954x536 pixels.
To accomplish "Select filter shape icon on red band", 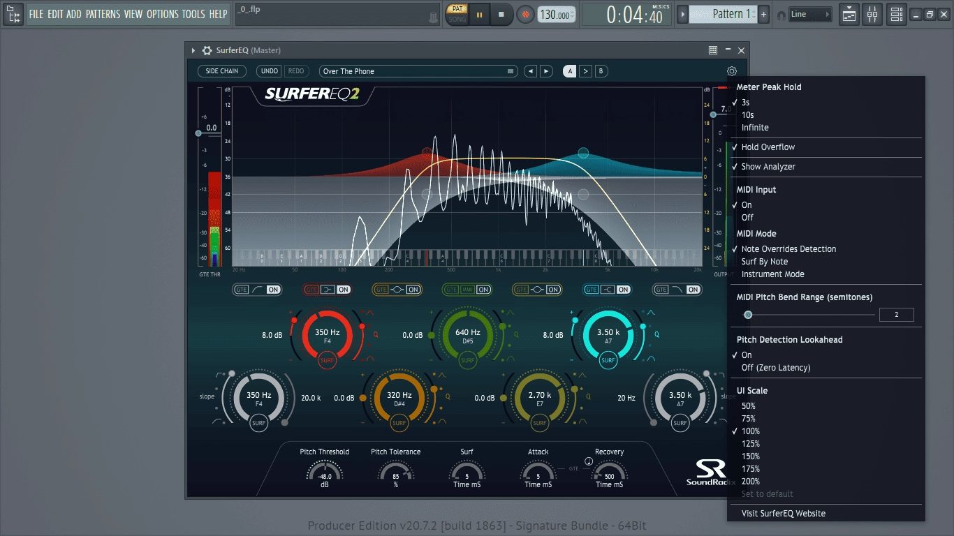I will coord(328,290).
